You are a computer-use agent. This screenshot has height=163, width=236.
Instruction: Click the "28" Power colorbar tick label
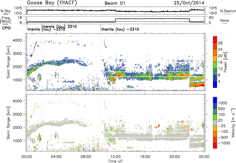220,43
